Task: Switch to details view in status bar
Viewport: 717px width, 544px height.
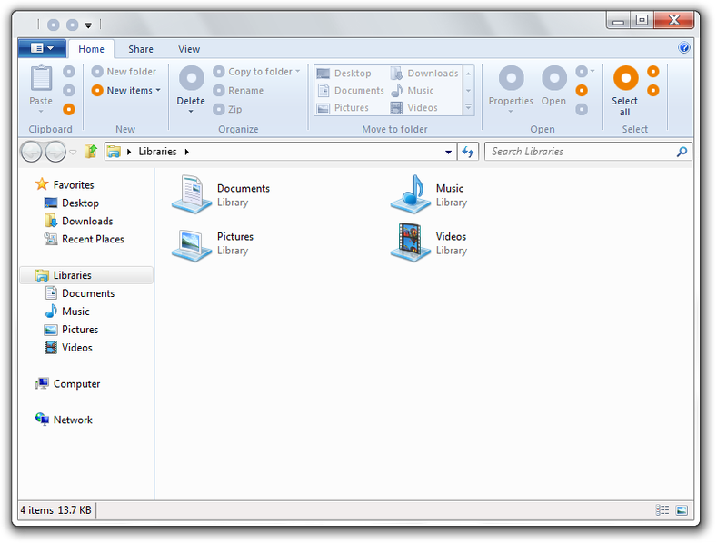Action: pyautogui.click(x=662, y=510)
